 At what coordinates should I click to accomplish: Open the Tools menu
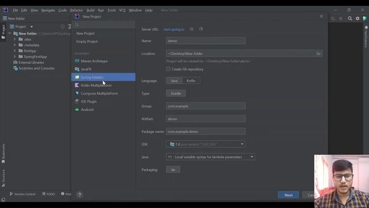tap(111, 10)
